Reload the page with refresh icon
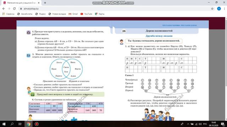Image resolution: width=227 pixels, height=127 pixels. click(x=14, y=8)
